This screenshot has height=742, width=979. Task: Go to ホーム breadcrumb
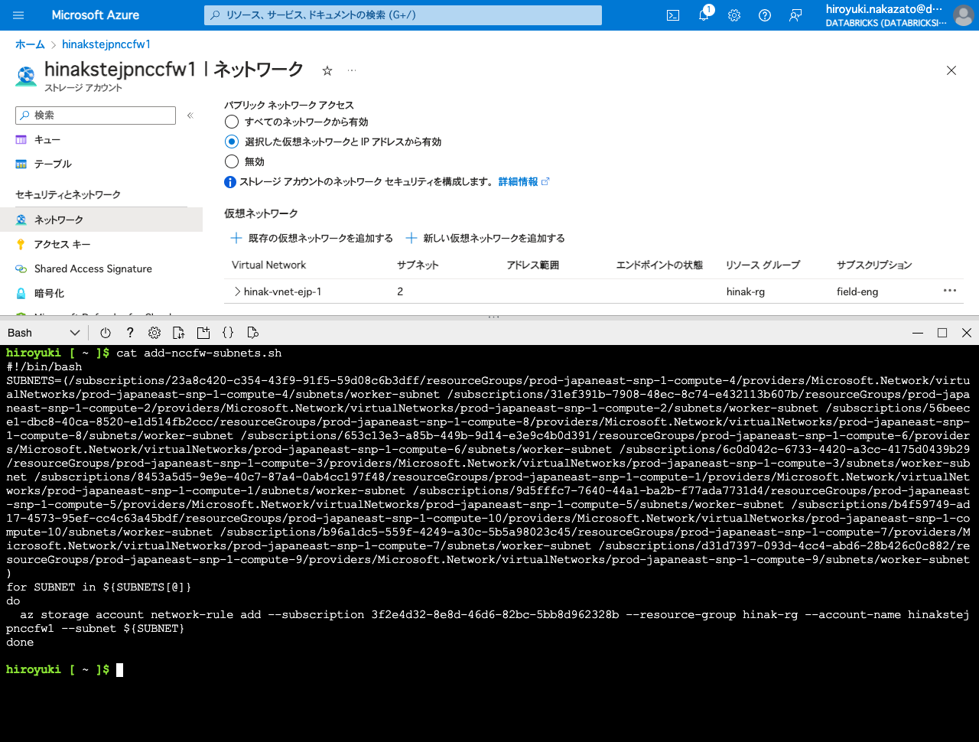[30, 44]
